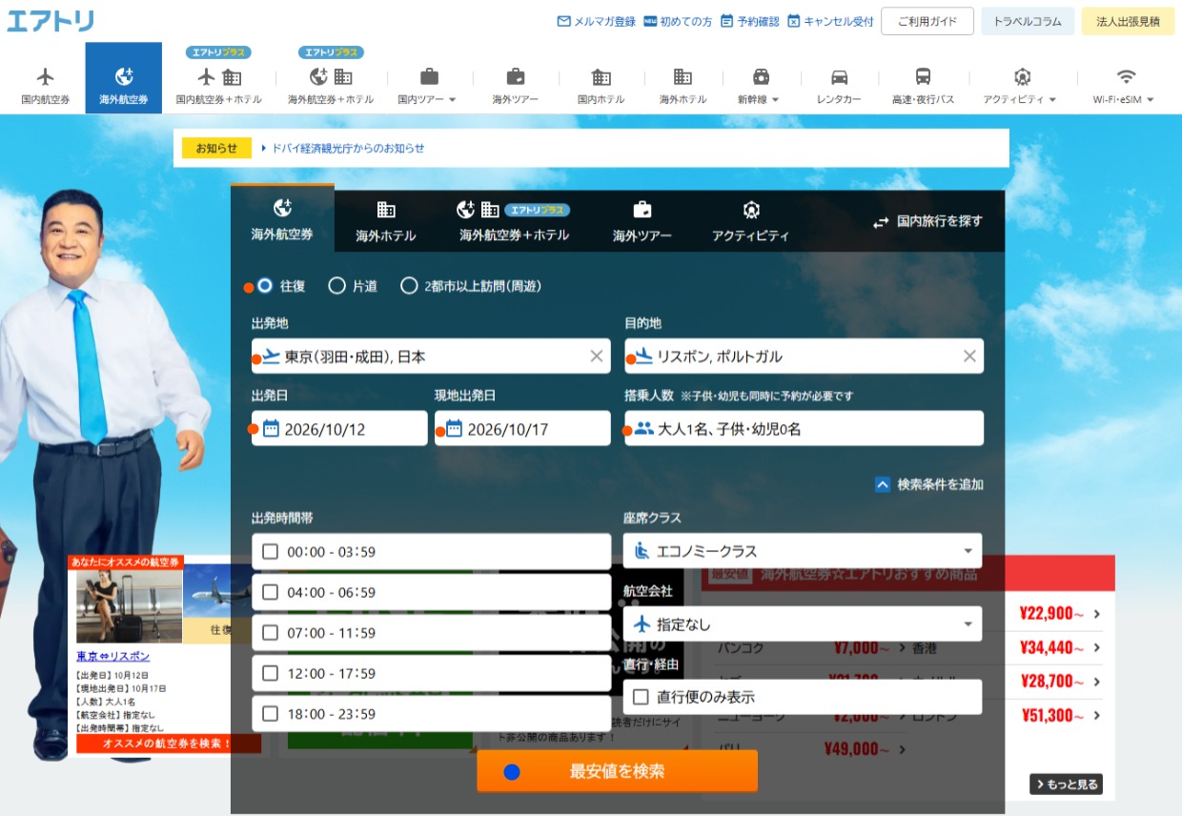Viewport: 1182px width, 816px height.
Task: Click the メルマガ登録 envelope link
Action: (x=597, y=21)
